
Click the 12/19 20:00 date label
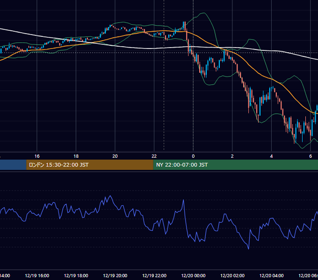coord(115,275)
